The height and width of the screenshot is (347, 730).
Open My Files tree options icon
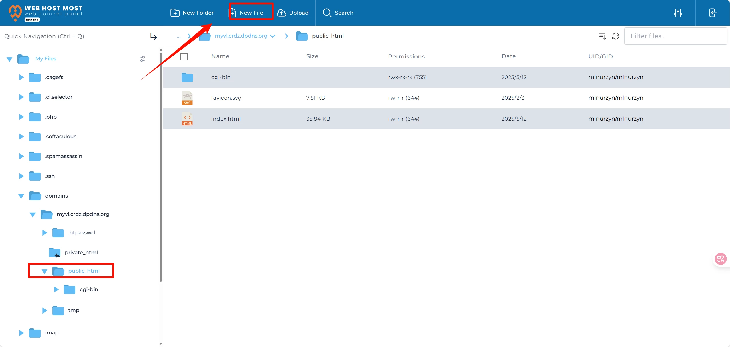(x=142, y=59)
